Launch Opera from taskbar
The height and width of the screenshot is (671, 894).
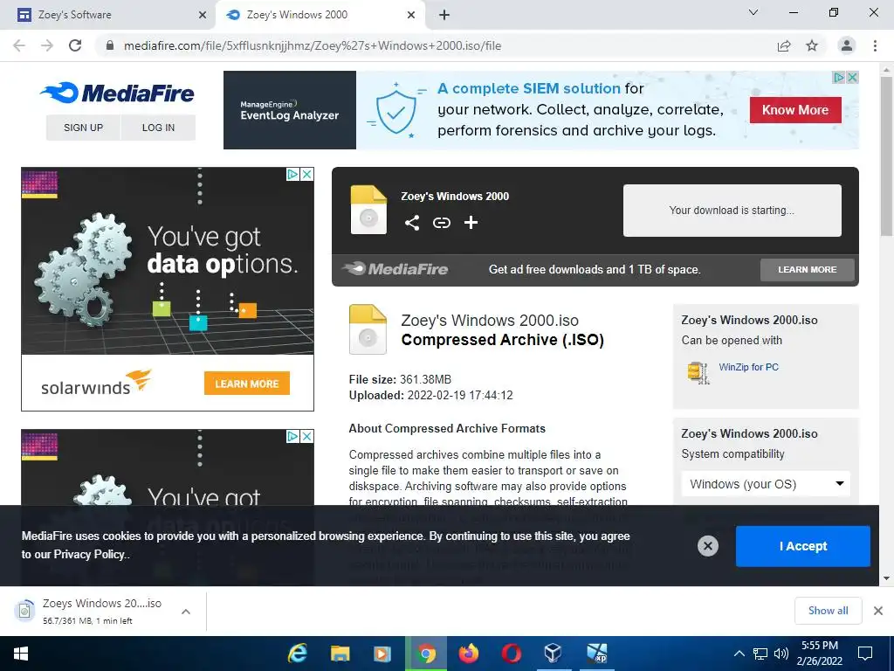click(x=512, y=654)
